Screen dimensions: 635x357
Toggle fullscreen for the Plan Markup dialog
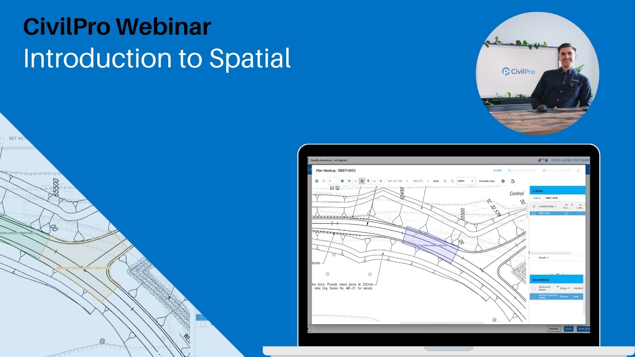click(578, 170)
